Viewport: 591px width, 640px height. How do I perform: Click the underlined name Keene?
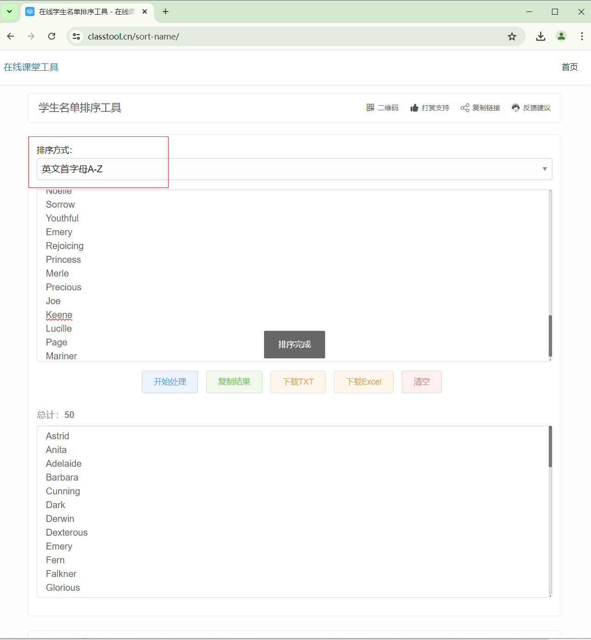click(59, 315)
